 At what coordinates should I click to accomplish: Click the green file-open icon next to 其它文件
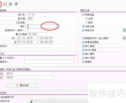point(32,101)
